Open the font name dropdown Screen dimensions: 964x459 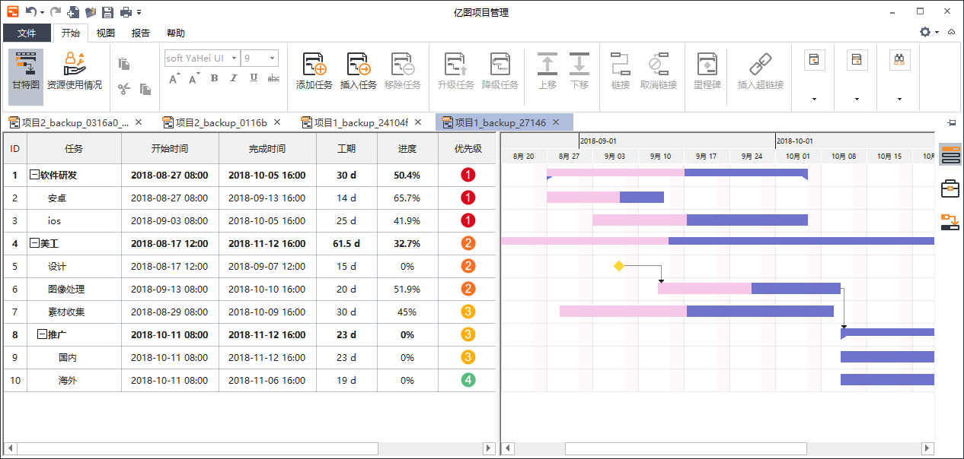coord(235,59)
